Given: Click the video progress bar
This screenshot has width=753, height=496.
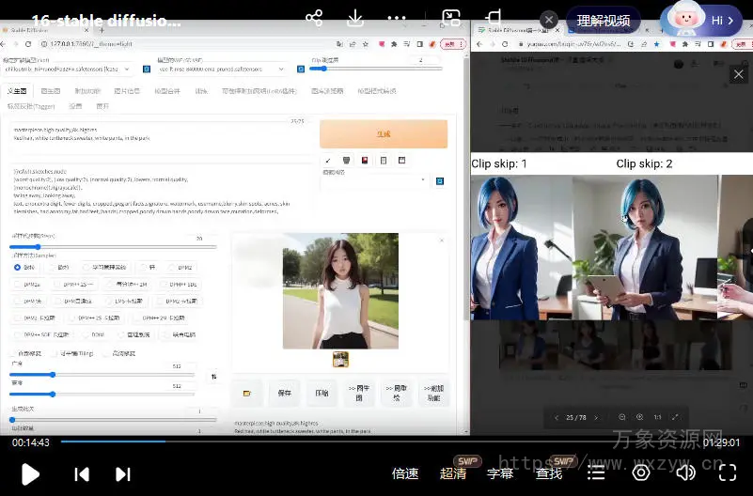Looking at the screenshot, I should [x=376, y=442].
